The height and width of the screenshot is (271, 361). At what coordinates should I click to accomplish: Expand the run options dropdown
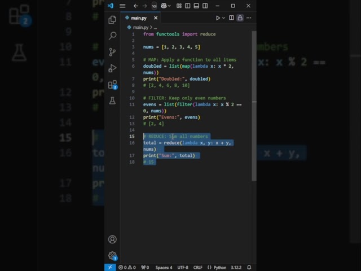pyautogui.click(x=223, y=18)
